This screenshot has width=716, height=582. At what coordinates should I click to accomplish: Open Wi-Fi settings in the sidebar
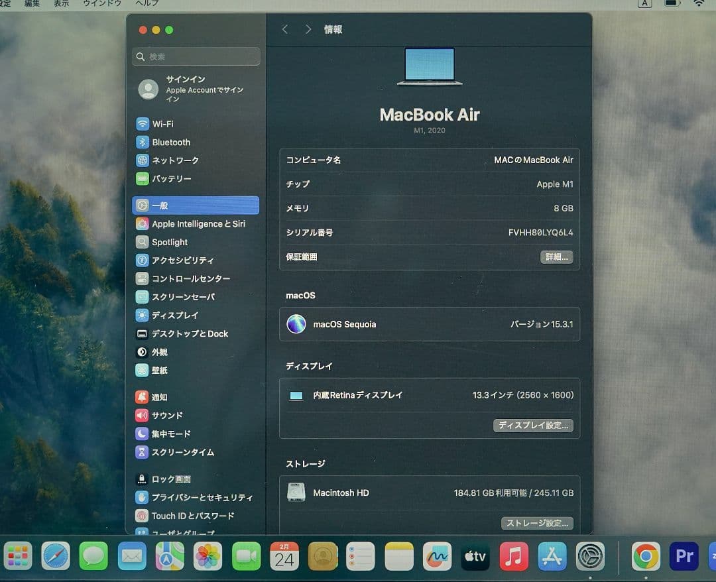pos(164,123)
